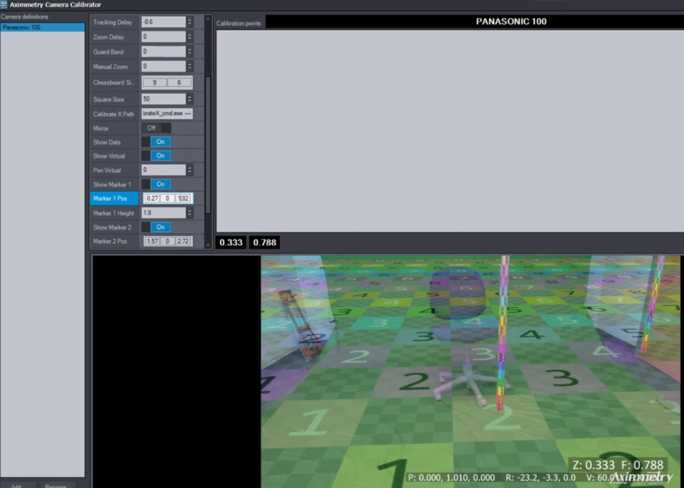Select the Marker 2 Pos property label
684x488 pixels.
click(110, 241)
